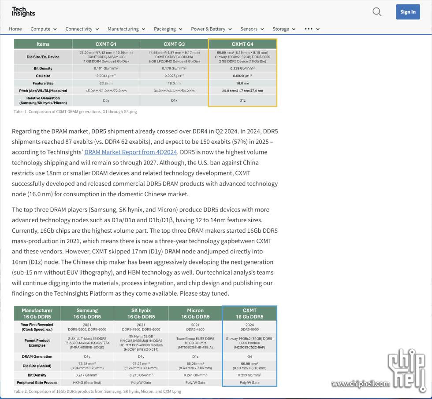Click the 'G4' DRAM Generation cell
The height and width of the screenshot is (399, 432).
tap(250, 357)
